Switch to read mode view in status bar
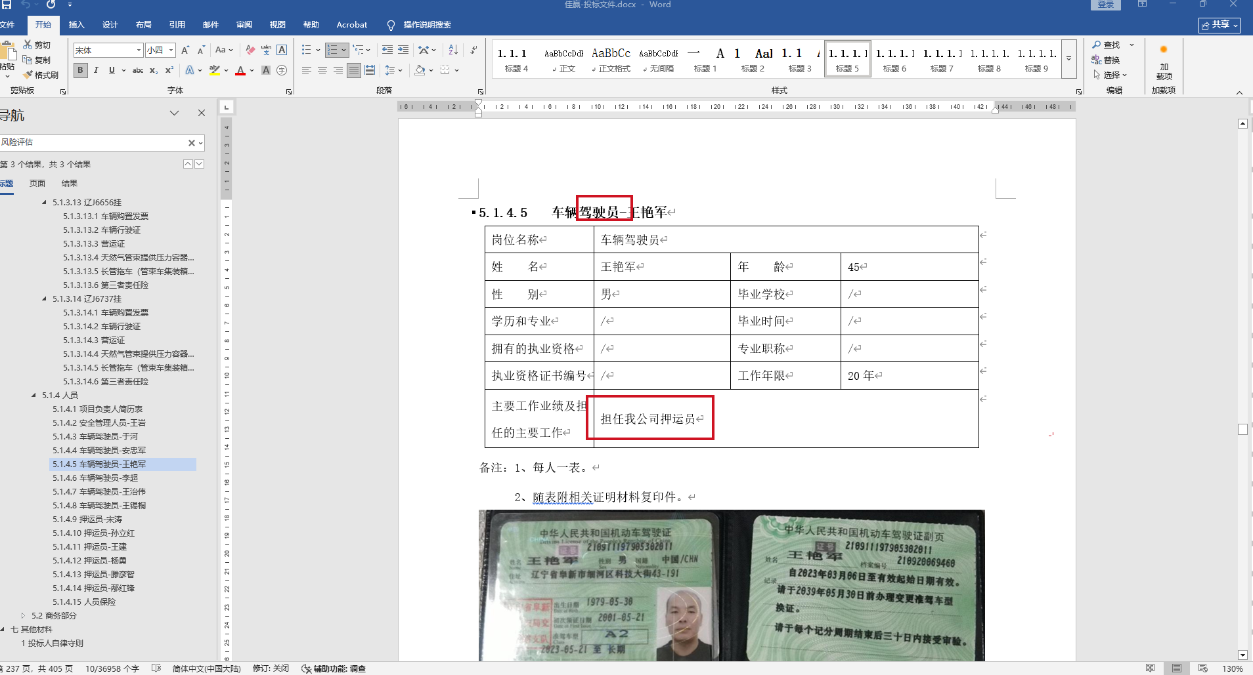1253x675 pixels. pos(1150,668)
